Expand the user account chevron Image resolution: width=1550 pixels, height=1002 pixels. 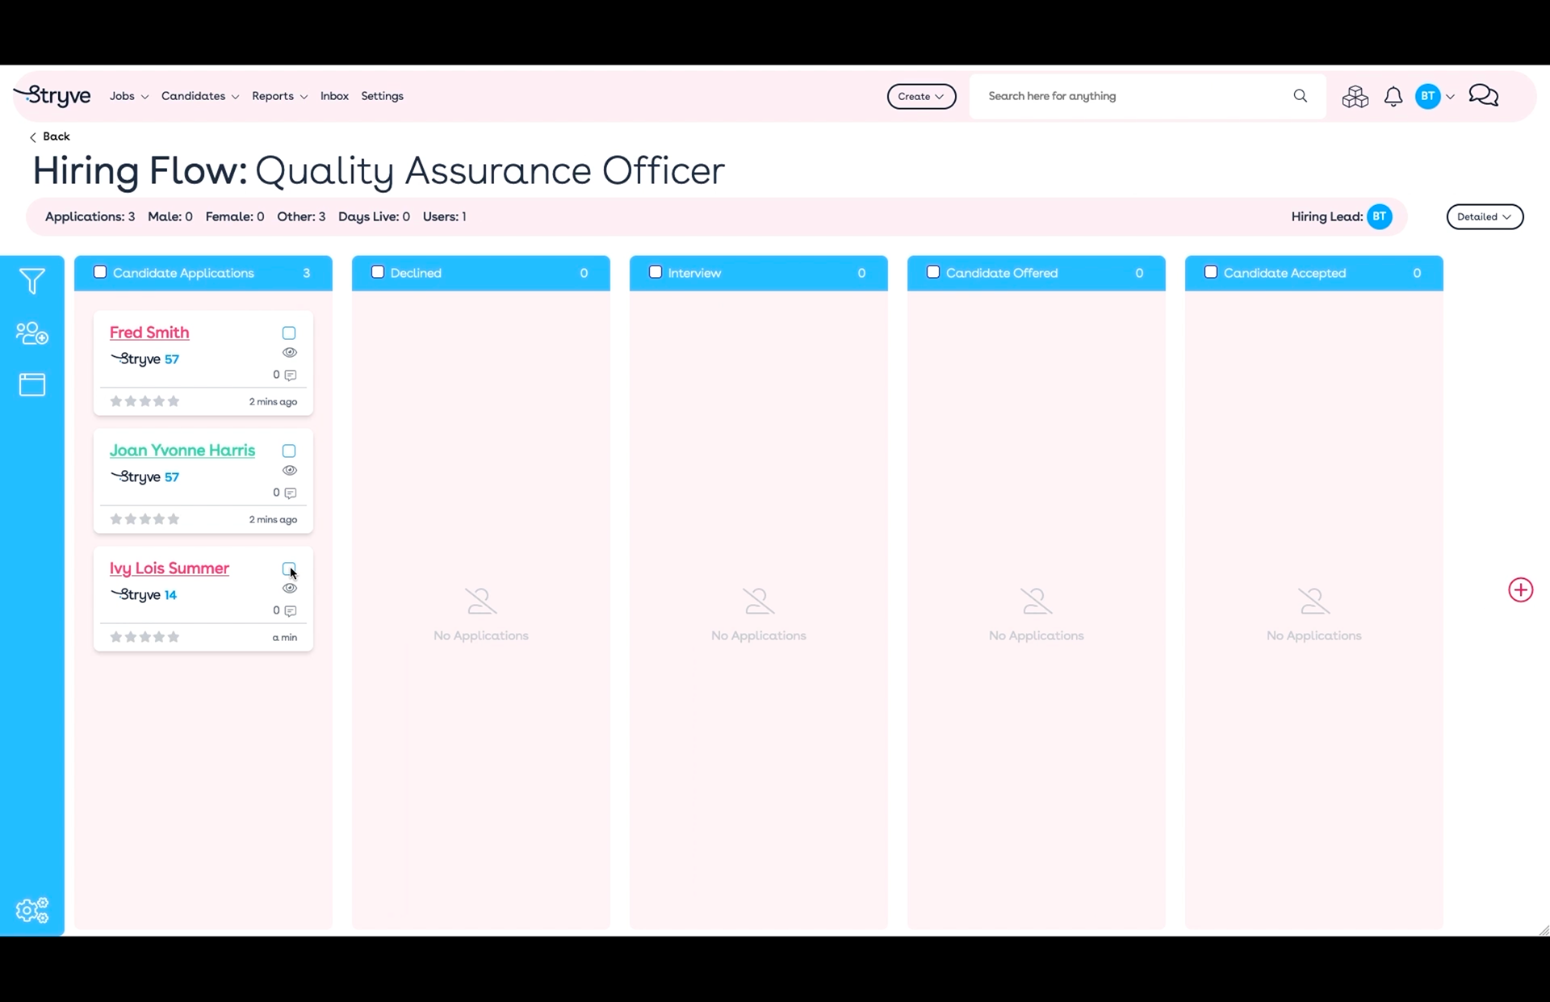[x=1451, y=97]
